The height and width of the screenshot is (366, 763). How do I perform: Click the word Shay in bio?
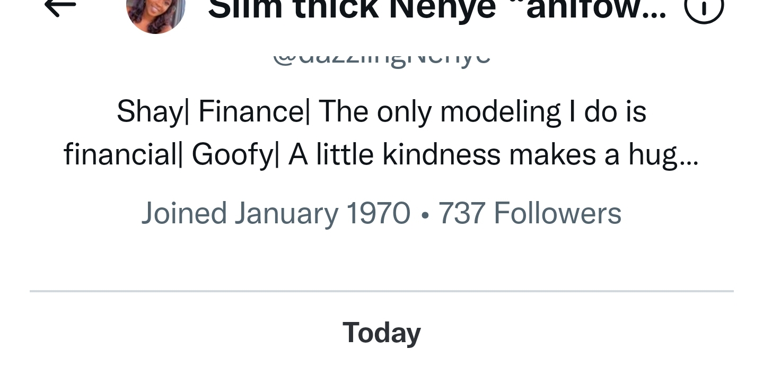[148, 112]
